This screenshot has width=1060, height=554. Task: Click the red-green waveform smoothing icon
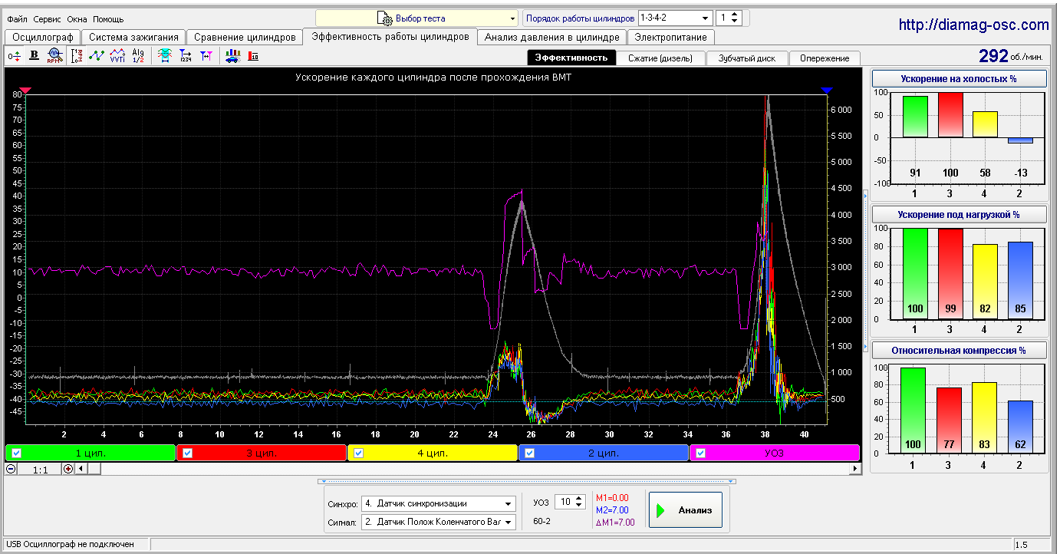click(164, 55)
